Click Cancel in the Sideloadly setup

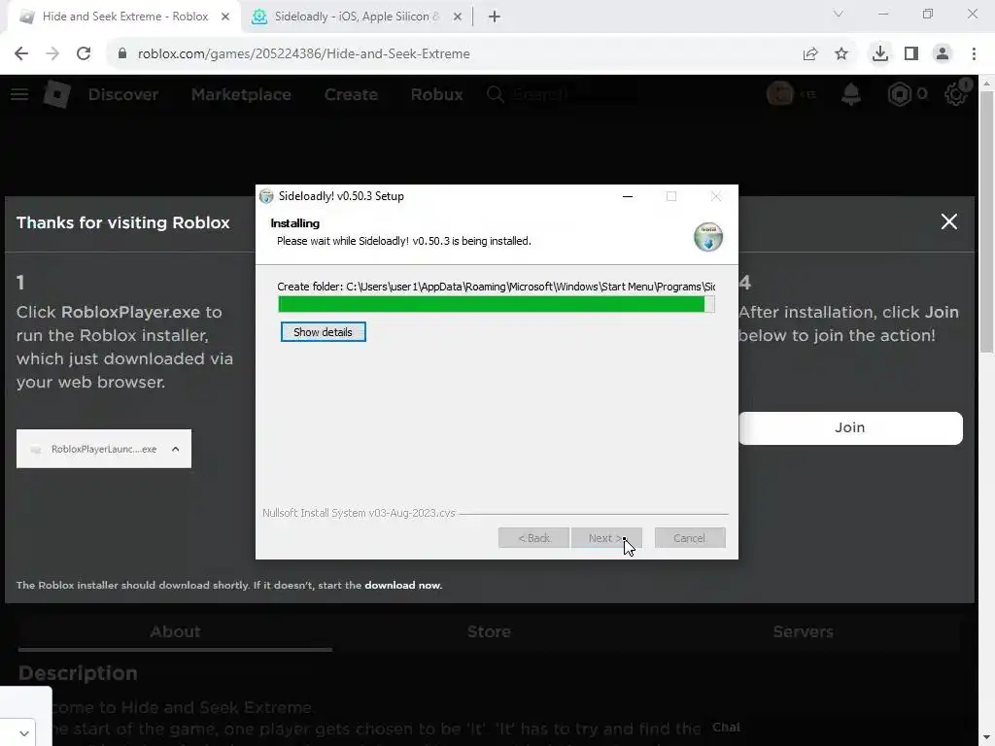(x=690, y=538)
